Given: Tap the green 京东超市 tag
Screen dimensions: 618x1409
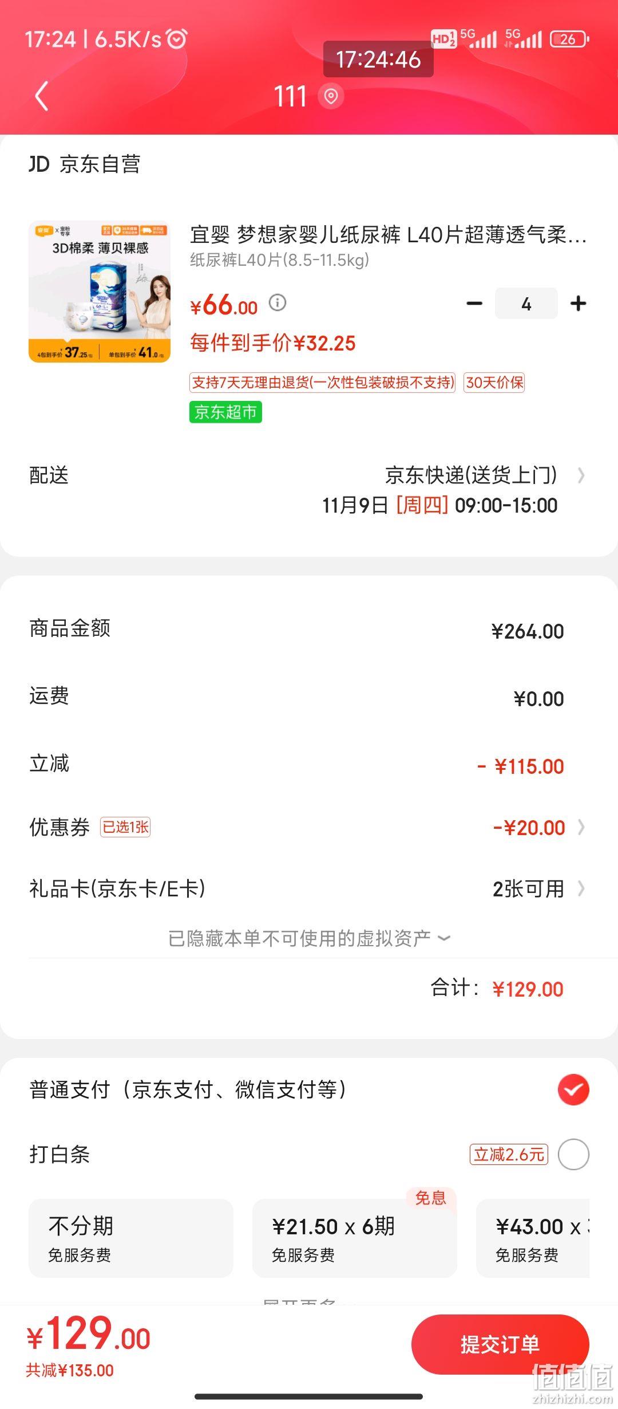Looking at the screenshot, I should coord(225,412).
